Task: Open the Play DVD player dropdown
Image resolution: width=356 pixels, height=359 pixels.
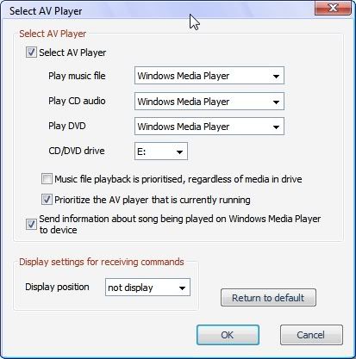Action: (x=209, y=127)
